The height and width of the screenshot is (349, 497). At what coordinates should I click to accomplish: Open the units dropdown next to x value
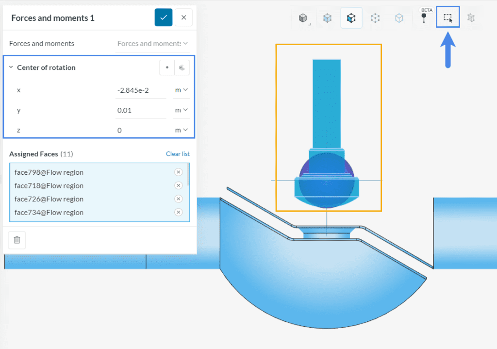coord(181,90)
